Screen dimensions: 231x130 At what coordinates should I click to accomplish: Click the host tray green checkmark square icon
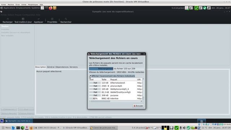pos(176,128)
